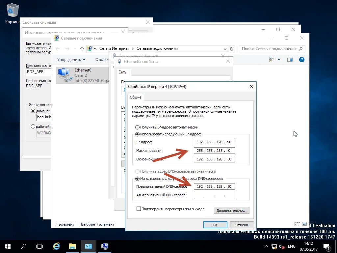Open Organize (Упорядочить) dropdown
This screenshot has height=253, width=337.
point(71,60)
